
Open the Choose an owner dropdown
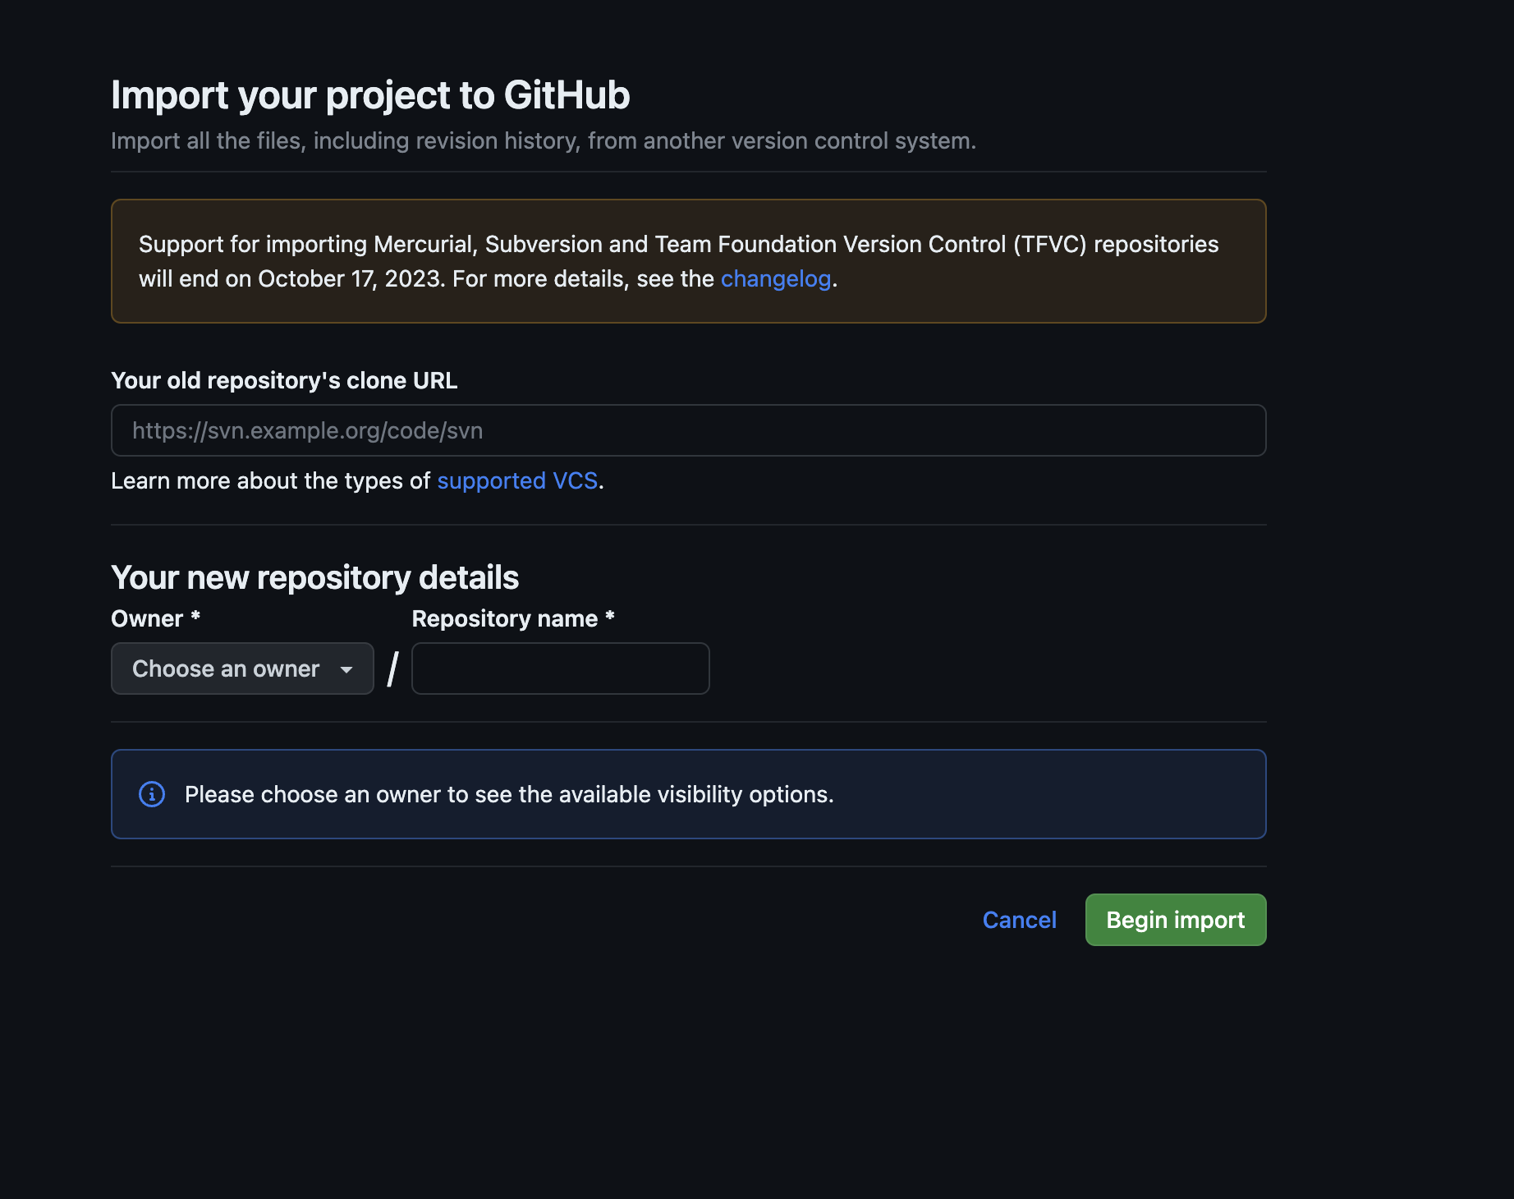242,668
